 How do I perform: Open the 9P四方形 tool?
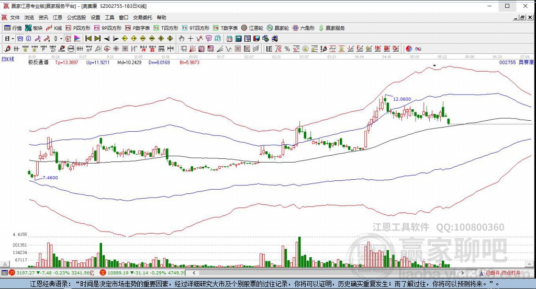point(108,28)
